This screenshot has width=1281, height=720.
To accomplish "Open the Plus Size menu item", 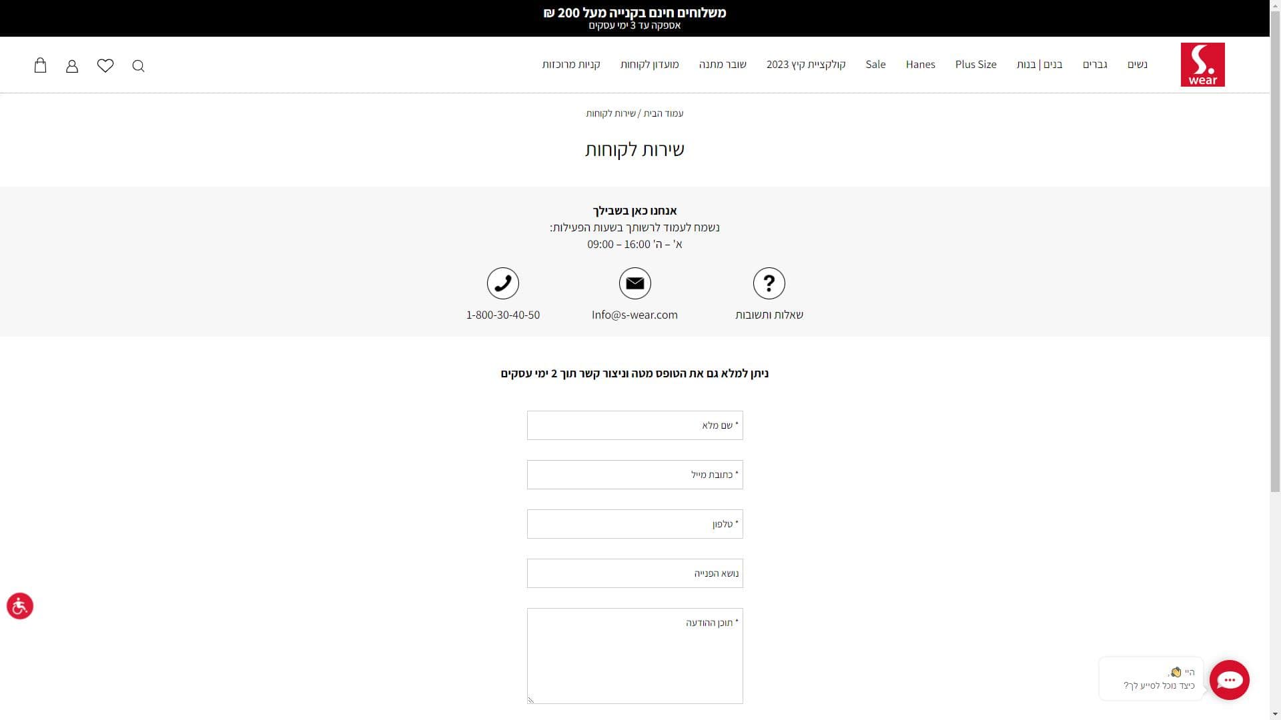I will tap(975, 65).
